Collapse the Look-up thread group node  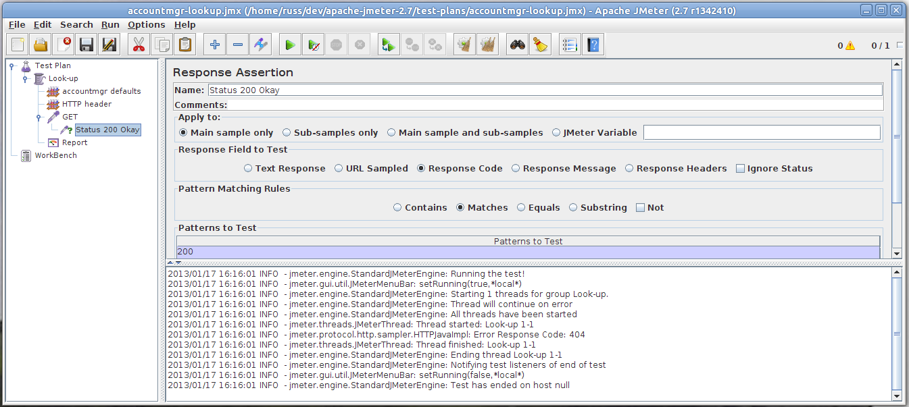click(x=25, y=79)
